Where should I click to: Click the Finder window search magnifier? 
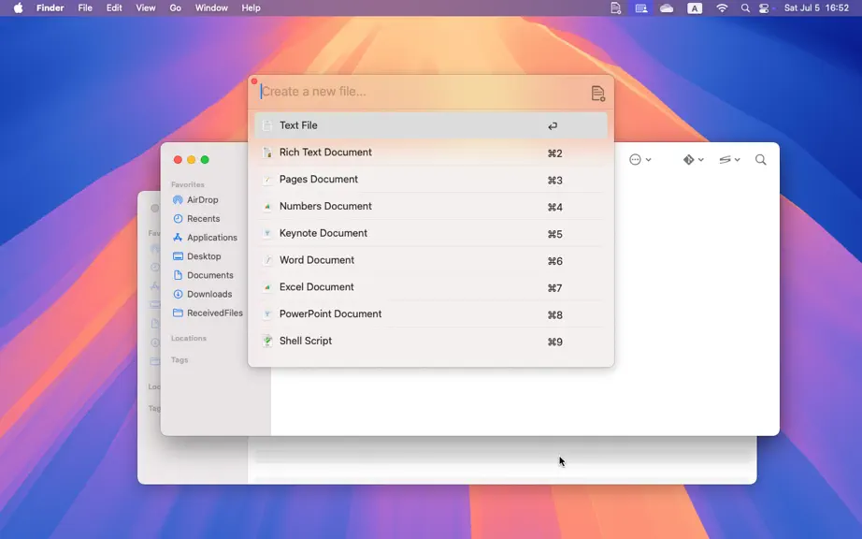pos(760,159)
